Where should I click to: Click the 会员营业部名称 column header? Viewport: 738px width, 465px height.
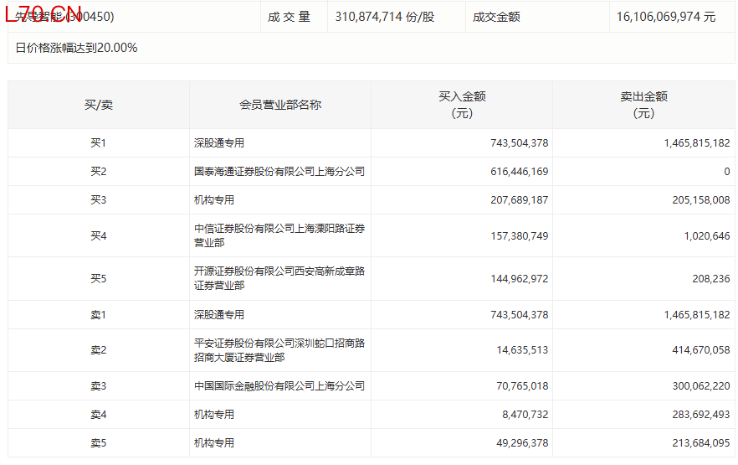(x=280, y=105)
